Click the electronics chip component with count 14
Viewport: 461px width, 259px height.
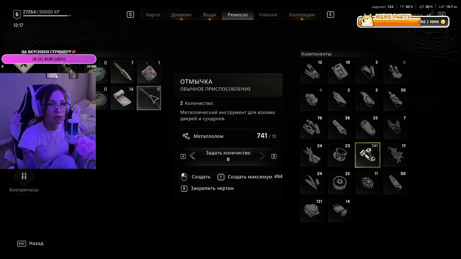(340, 210)
